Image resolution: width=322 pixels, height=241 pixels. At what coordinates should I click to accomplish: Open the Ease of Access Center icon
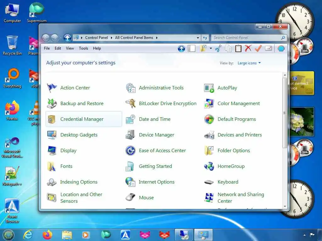[130, 151]
